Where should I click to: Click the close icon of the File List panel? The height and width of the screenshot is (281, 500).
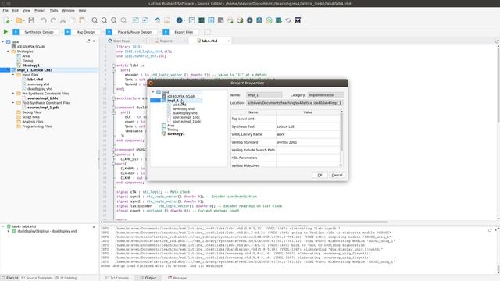[x=94, y=41]
